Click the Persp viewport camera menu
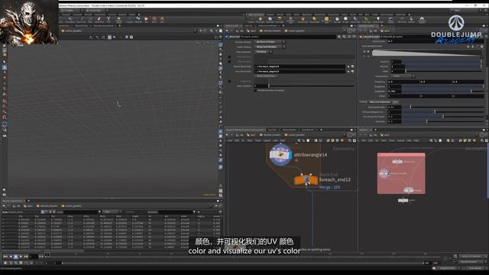 tap(199, 43)
